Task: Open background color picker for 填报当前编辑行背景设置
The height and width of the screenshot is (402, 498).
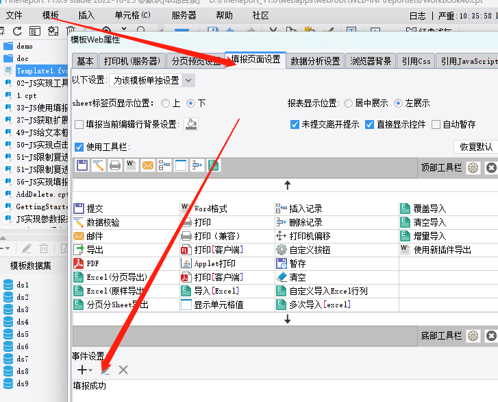Action: tap(191, 124)
